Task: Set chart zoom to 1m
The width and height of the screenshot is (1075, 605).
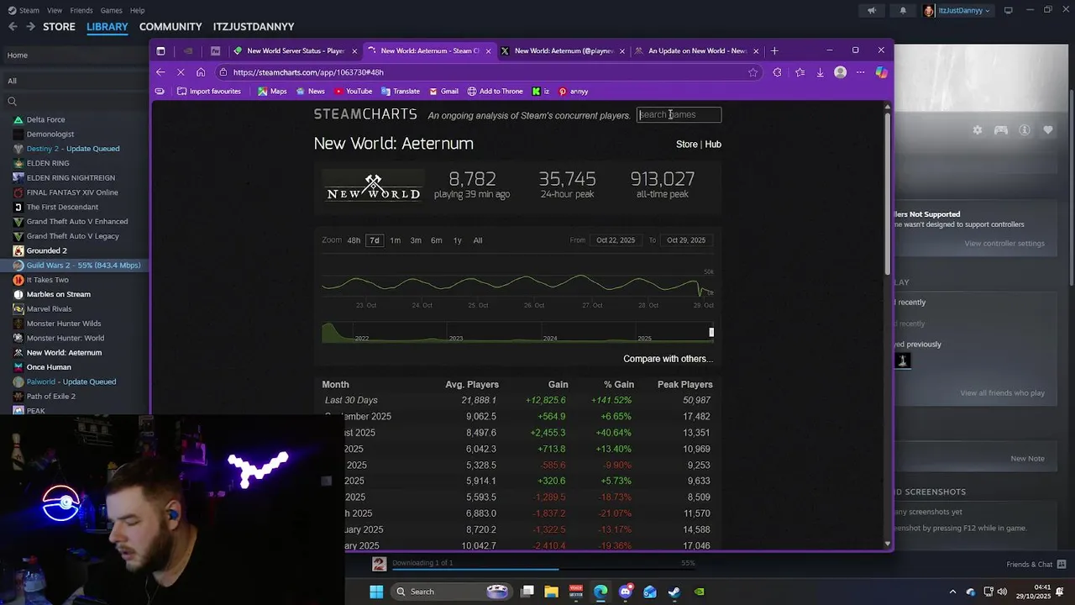Action: coord(395,240)
